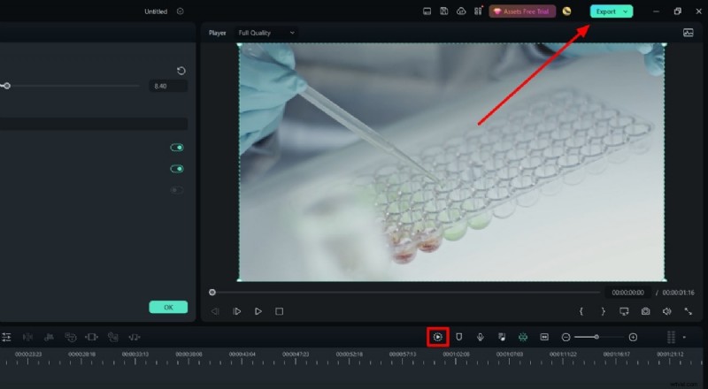Viewport: 708px width, 389px height.
Task: Open the adjust sliders icon in timeline toolbar
Action: 6,337
